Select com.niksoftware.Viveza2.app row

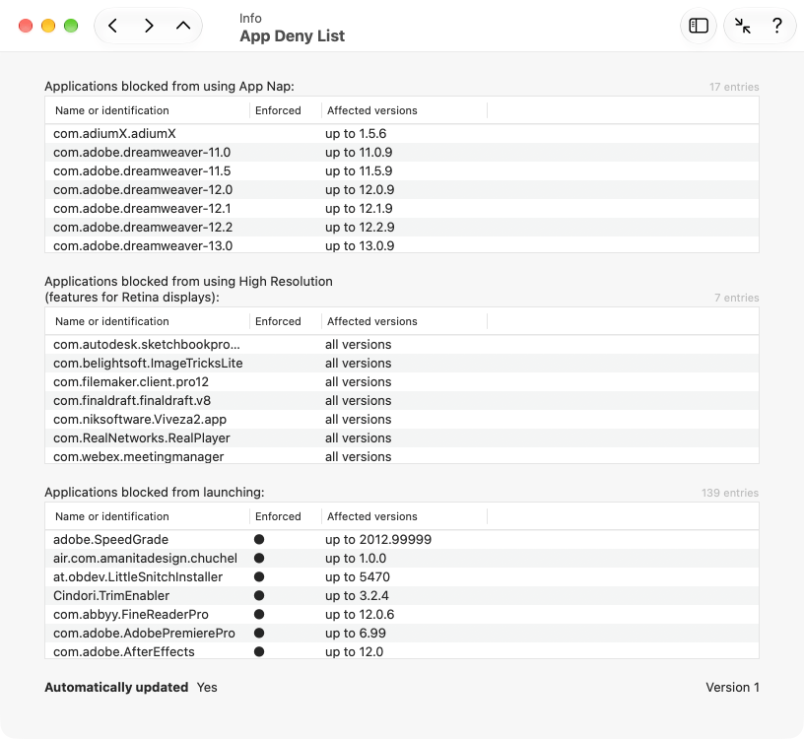click(402, 420)
